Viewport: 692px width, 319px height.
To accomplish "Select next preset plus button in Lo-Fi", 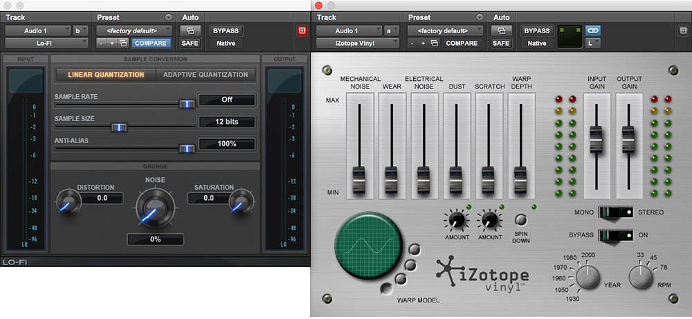I will point(112,43).
